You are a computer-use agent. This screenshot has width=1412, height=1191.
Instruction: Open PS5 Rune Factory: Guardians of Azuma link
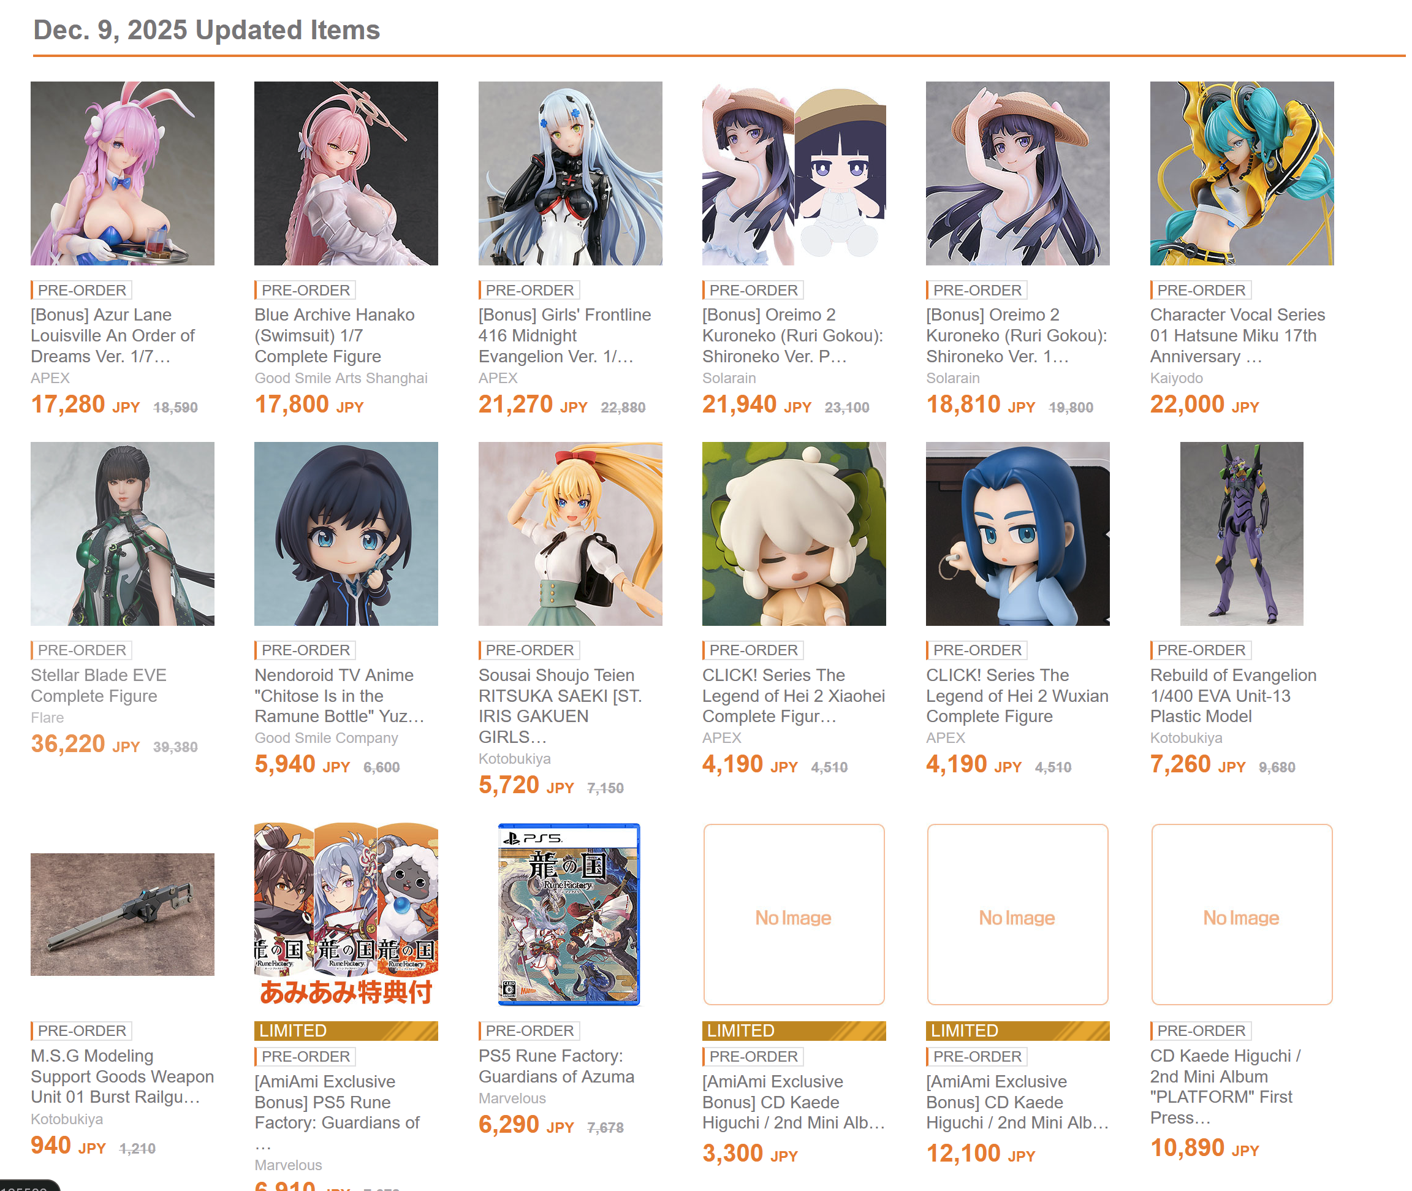556,1066
